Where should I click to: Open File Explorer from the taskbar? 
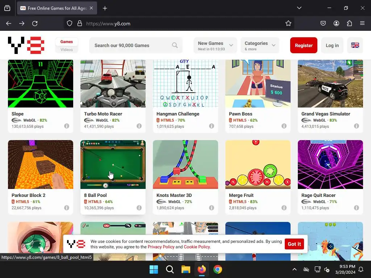click(x=186, y=269)
